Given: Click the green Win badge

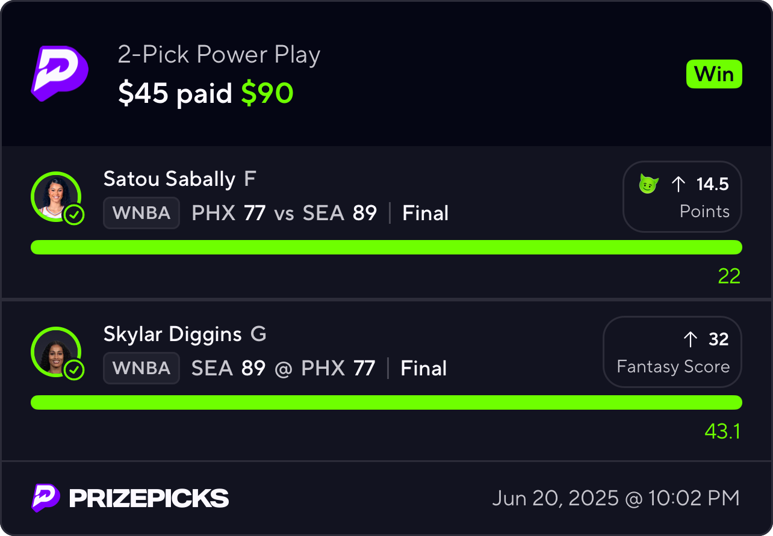Looking at the screenshot, I should point(714,75).
